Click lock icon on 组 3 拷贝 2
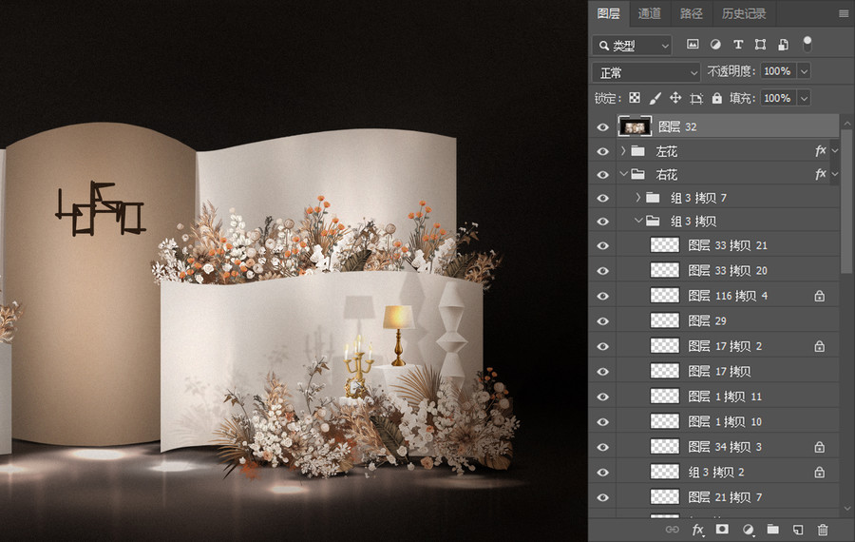This screenshot has width=855, height=542. (819, 473)
